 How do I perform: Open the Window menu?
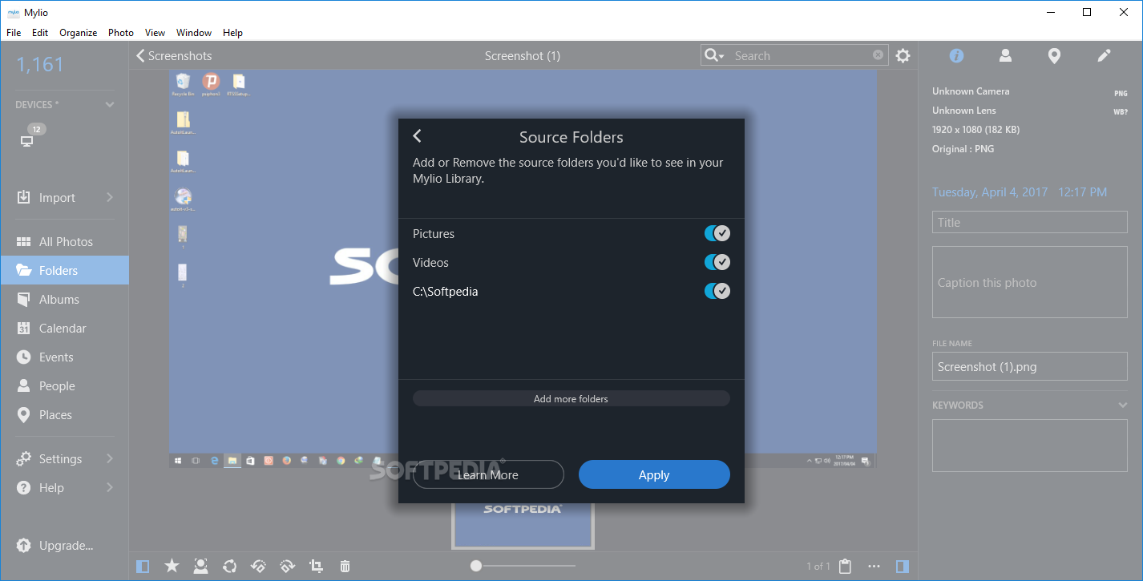194,33
